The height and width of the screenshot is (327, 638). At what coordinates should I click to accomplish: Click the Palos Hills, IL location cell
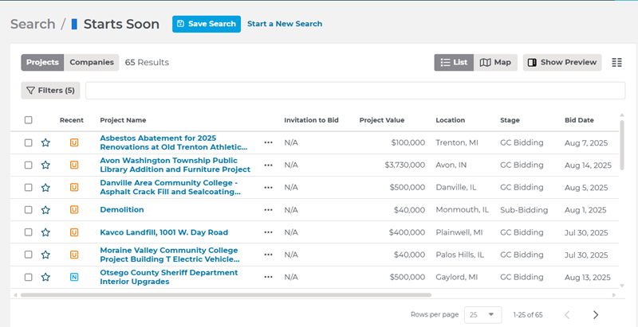[x=460, y=255]
